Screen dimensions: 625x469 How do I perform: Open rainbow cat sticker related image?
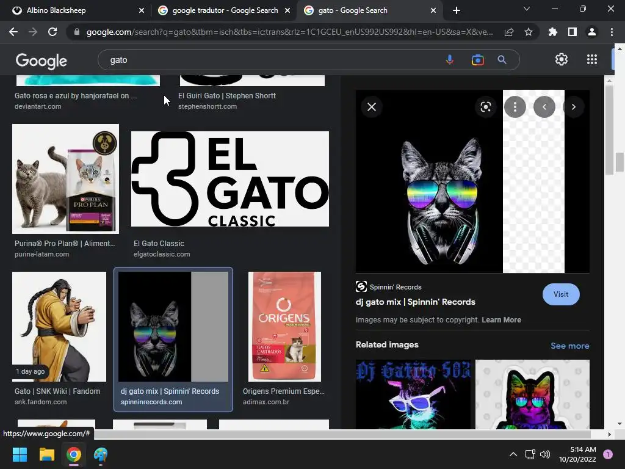click(x=532, y=394)
